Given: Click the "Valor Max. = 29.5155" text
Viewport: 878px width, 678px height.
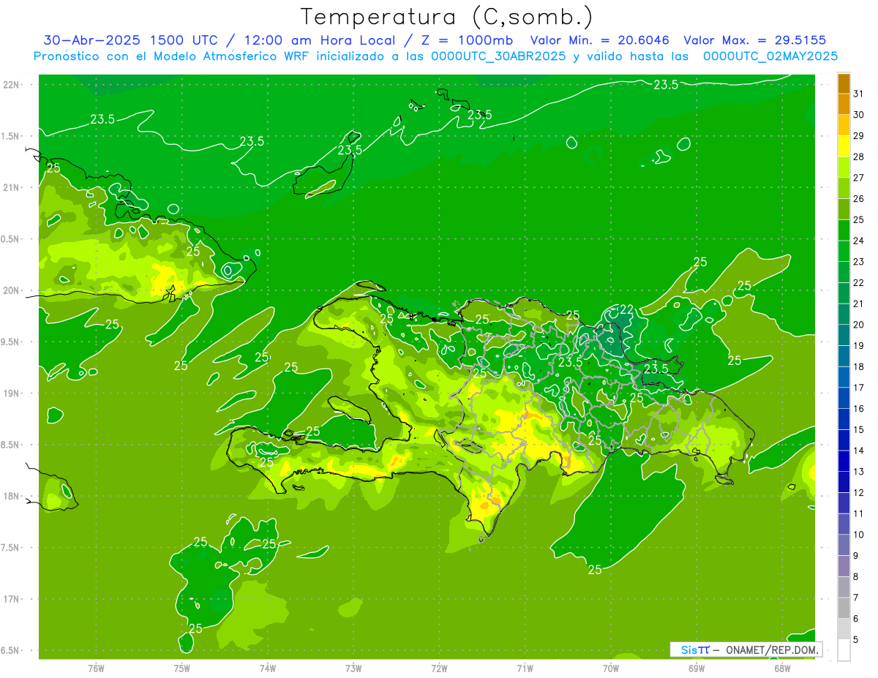Looking at the screenshot, I should click(755, 40).
